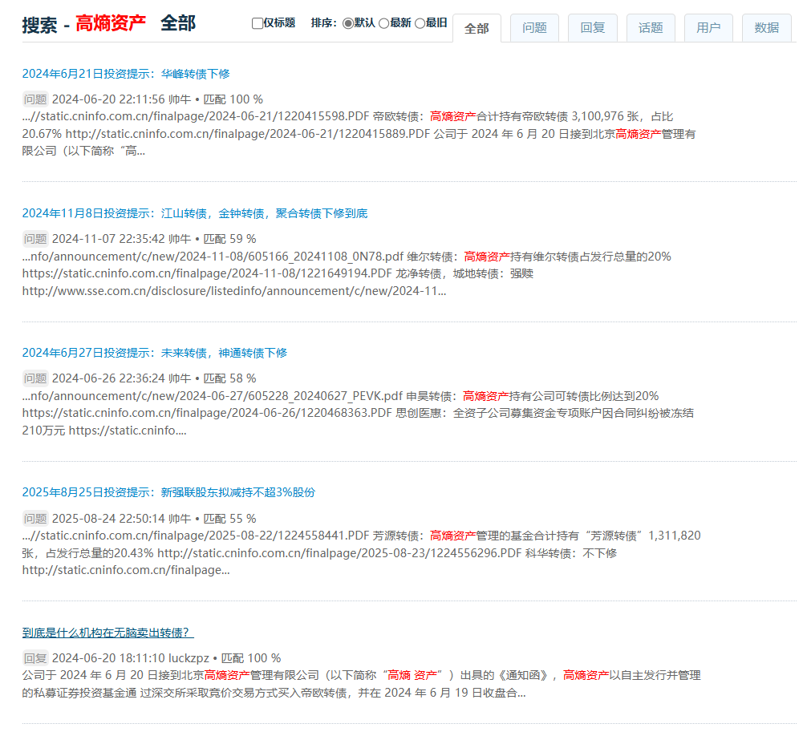Choose the 最旧 sort option
The height and width of the screenshot is (736, 807).
point(420,23)
